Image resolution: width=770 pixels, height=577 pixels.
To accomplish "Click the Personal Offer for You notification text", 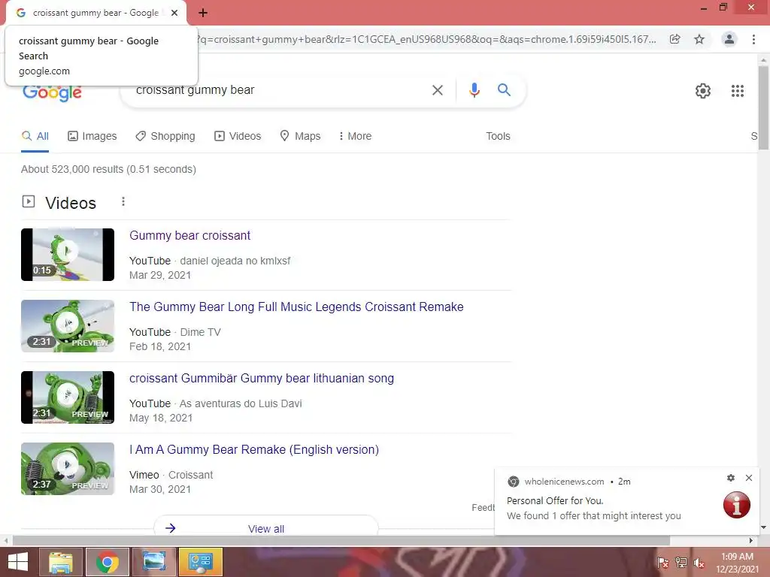I will pos(555,501).
